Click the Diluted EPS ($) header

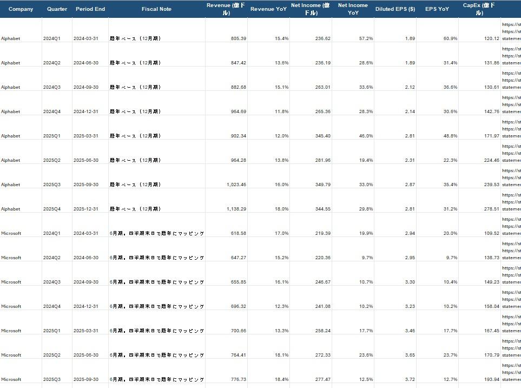(395, 9)
